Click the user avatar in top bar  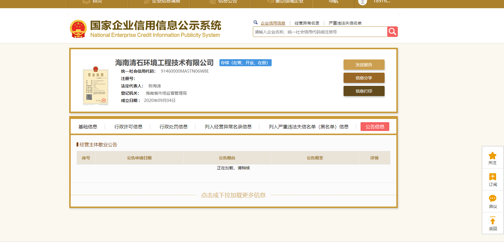coord(363,2)
